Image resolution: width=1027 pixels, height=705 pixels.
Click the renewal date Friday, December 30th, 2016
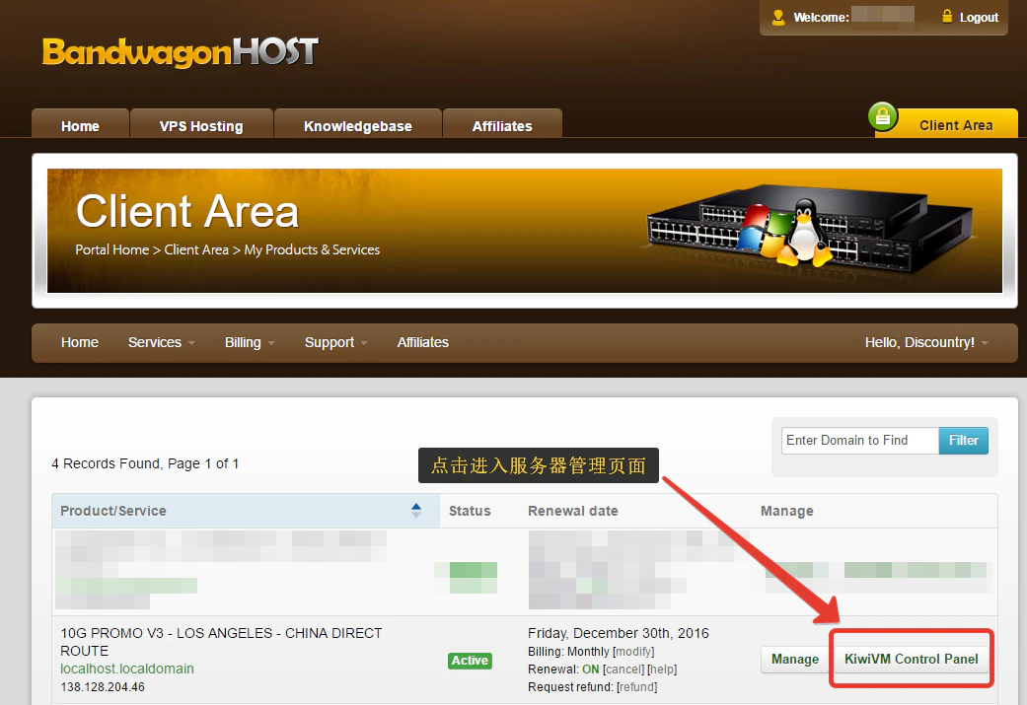pos(619,634)
